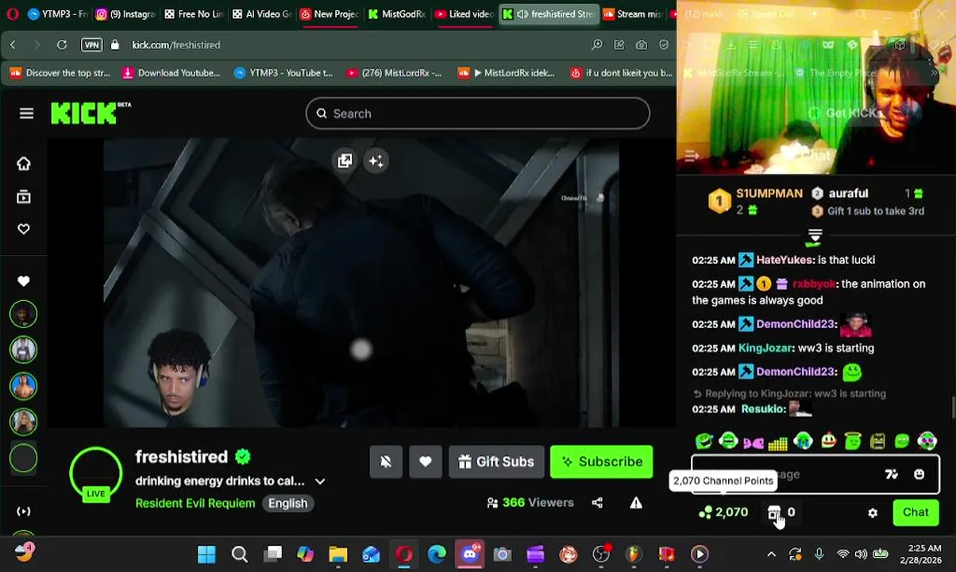Click the Gift Subs button
The image size is (956, 572).
point(496,462)
